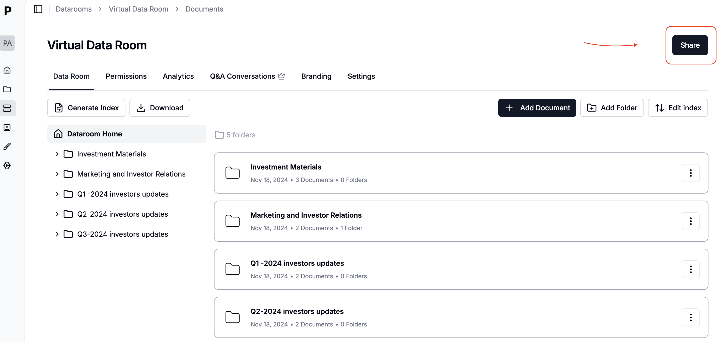Viewport: 724px width, 342px height.
Task: Go to Datarooms breadcrumb link
Action: point(74,9)
